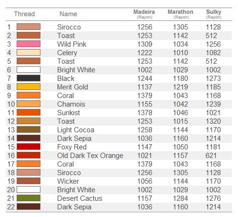This screenshot has height=217, width=238.
Task: Click Marathon code 1284 for Desert Cactus
Action: [x=180, y=198]
